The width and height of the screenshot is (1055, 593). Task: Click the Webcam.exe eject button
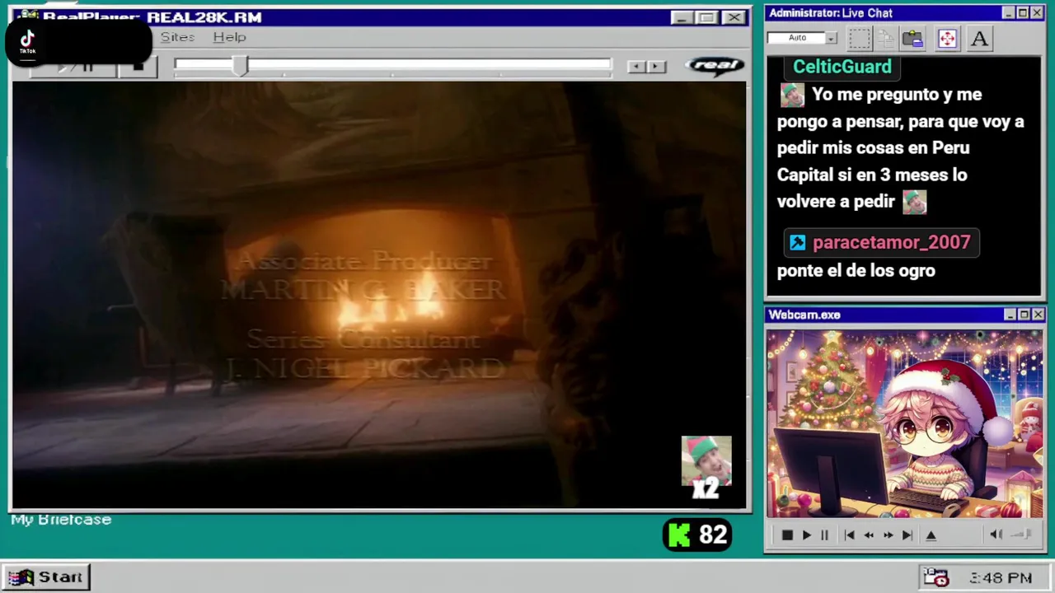point(931,535)
